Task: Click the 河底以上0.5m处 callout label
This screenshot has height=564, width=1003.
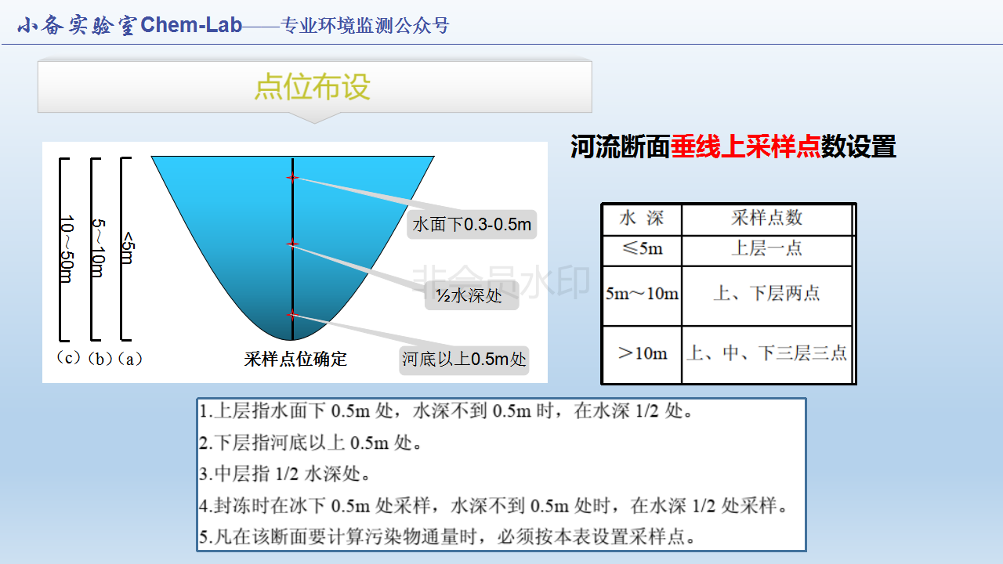Action: click(x=464, y=360)
